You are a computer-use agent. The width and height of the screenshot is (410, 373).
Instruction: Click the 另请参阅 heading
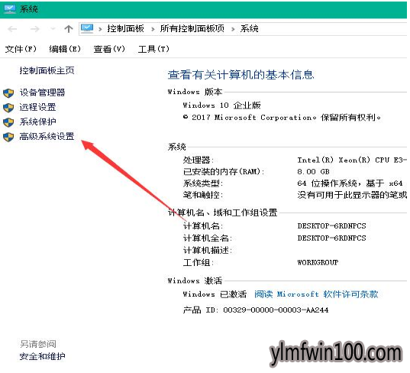(38, 344)
